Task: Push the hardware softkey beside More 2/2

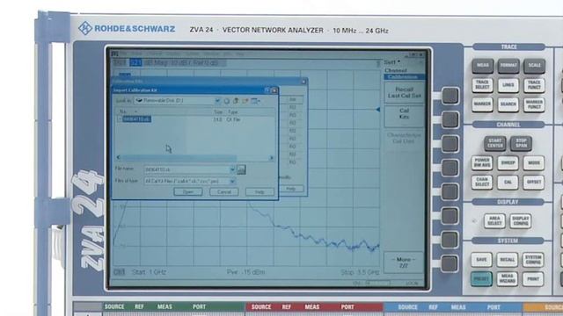Action: pyautogui.click(x=450, y=263)
